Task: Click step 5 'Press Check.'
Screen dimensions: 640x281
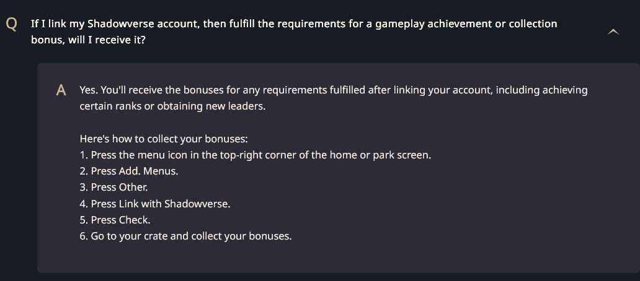Action: tap(115, 220)
